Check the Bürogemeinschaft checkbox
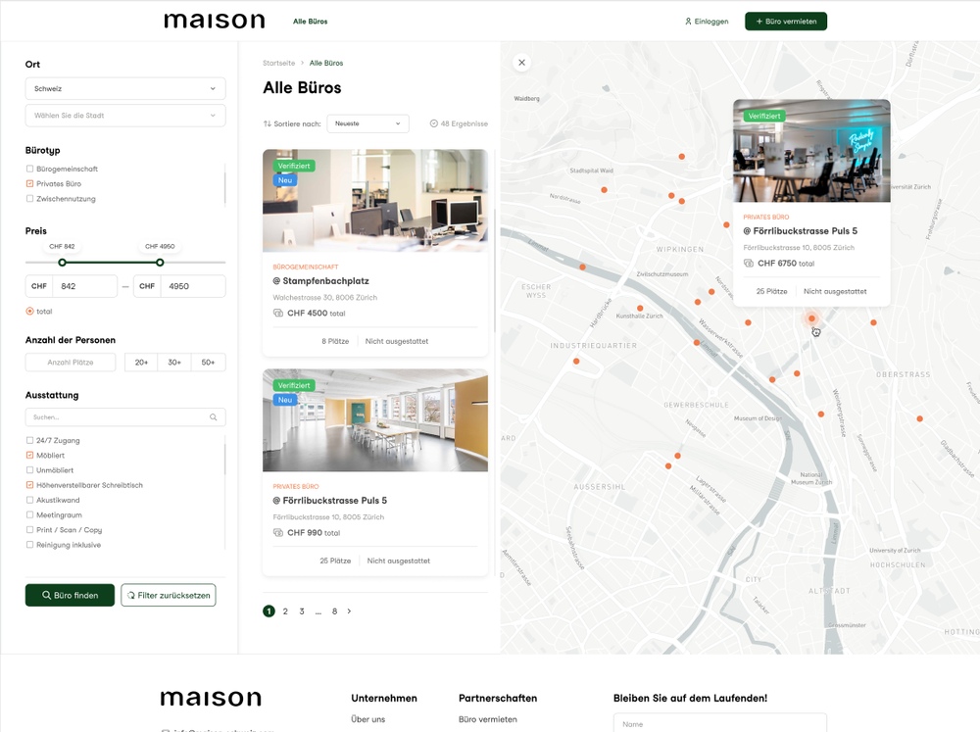This screenshot has height=732, width=980. click(29, 169)
